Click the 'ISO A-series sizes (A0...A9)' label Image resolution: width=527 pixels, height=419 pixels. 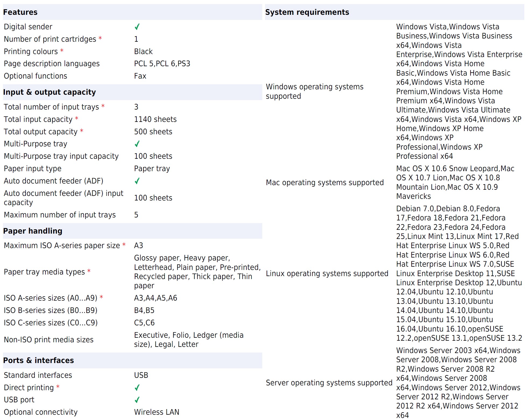point(51,298)
